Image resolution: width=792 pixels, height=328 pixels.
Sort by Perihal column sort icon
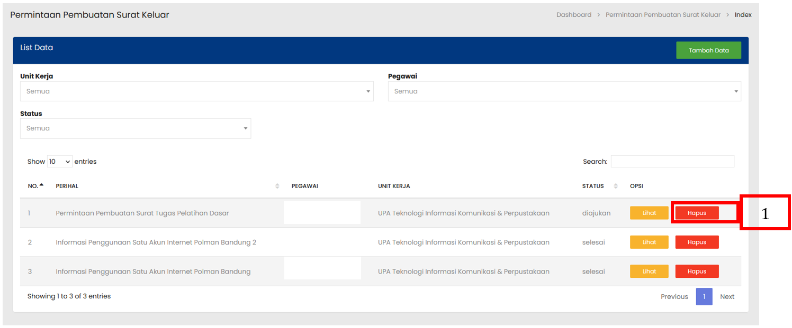pyautogui.click(x=277, y=186)
